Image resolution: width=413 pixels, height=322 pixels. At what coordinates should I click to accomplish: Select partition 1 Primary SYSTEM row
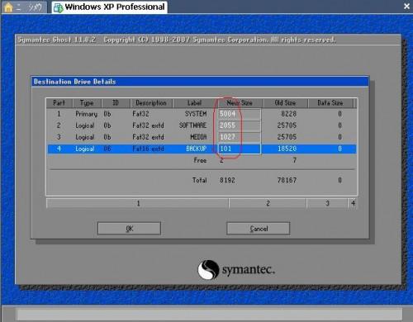(202, 114)
